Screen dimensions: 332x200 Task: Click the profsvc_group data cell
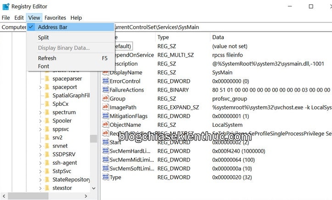(230, 99)
